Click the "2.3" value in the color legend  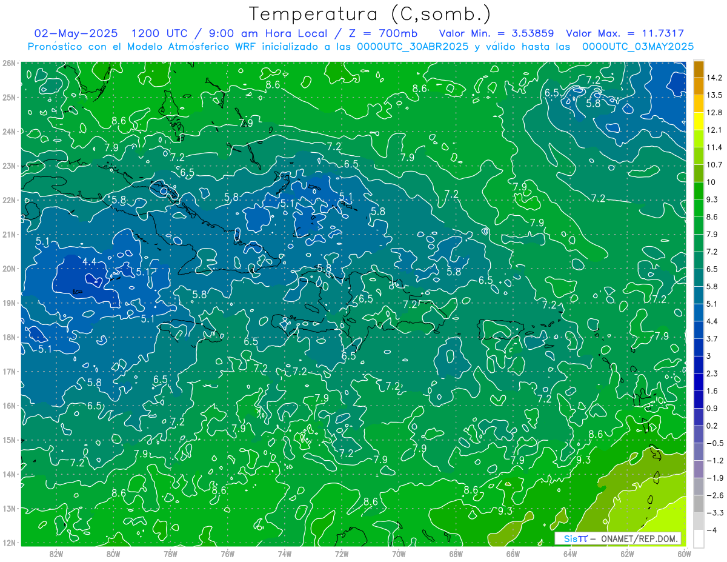point(712,373)
